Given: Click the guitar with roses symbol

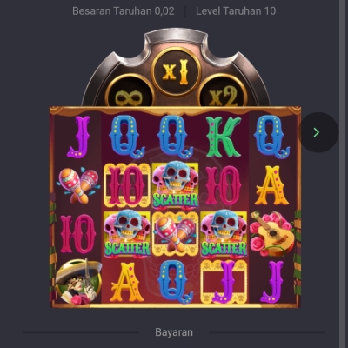Looking at the screenshot, I should [271, 233].
